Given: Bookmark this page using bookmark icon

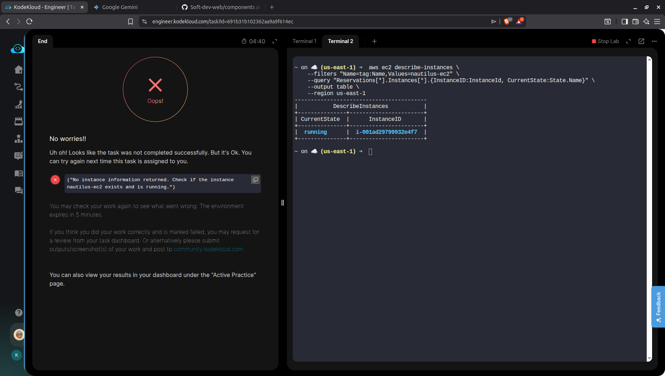Looking at the screenshot, I should click(x=131, y=22).
